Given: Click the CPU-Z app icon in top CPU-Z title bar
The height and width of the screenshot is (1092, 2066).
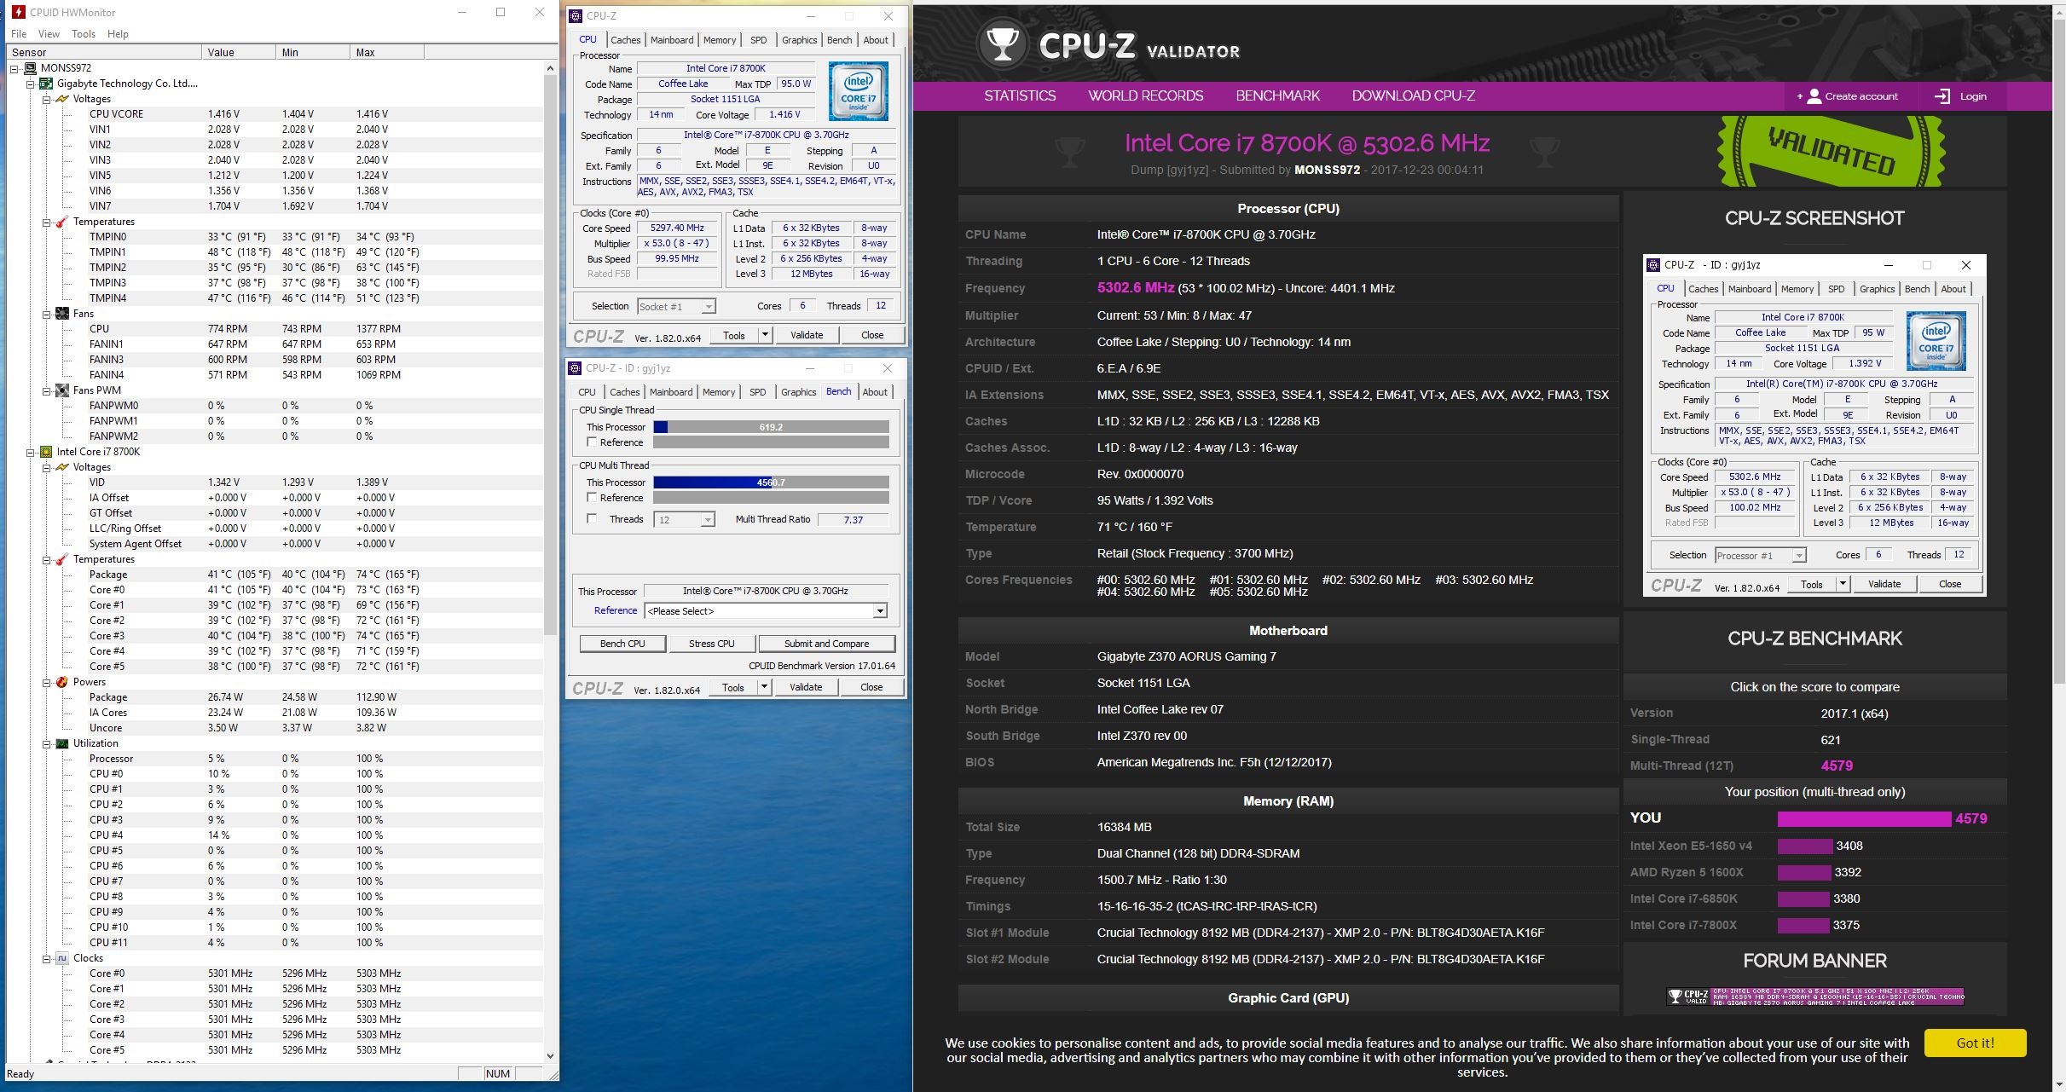Looking at the screenshot, I should (576, 15).
